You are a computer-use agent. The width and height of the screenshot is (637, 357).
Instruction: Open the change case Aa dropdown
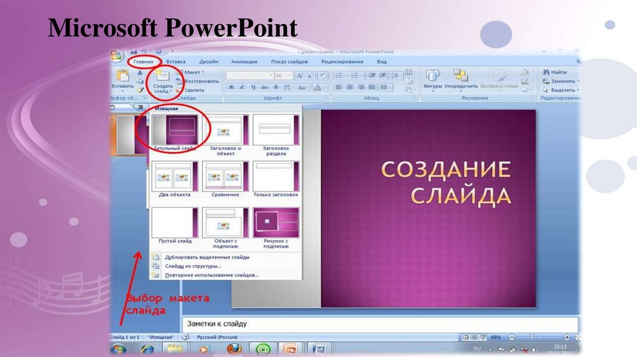pyautogui.click(x=303, y=87)
